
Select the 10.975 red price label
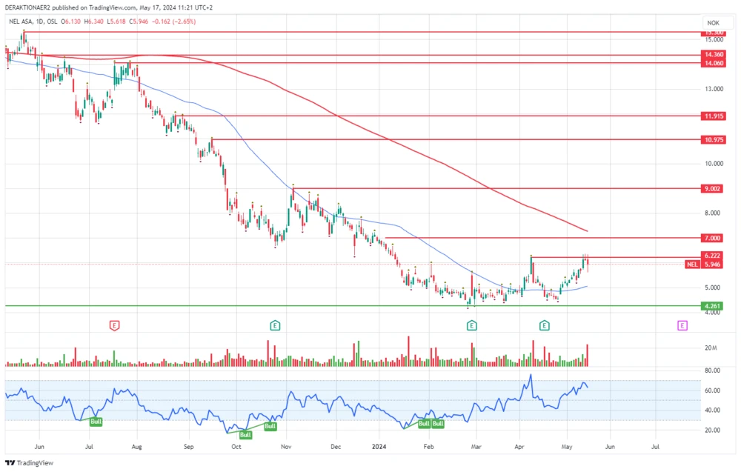(x=714, y=139)
